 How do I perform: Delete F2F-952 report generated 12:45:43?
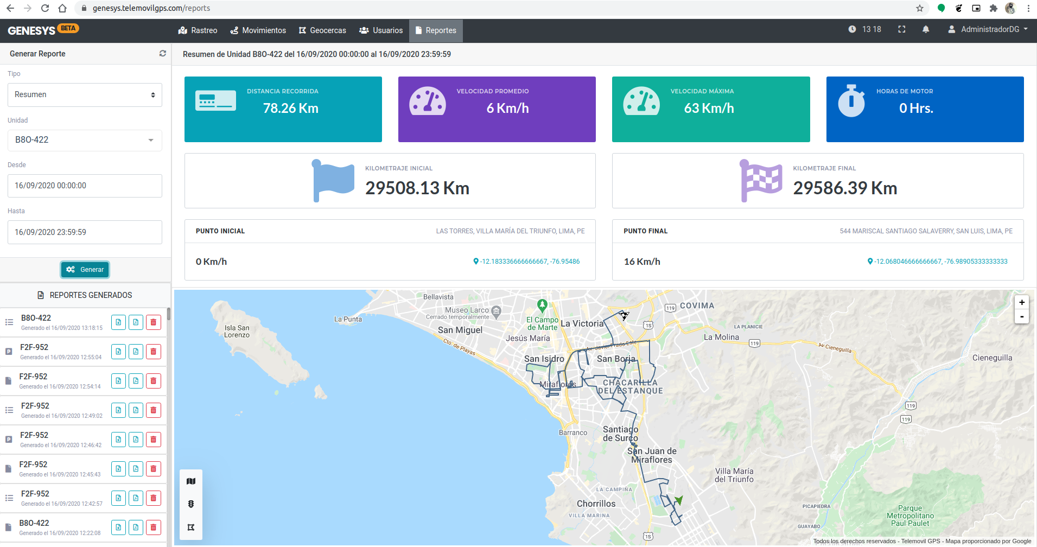coord(154,469)
